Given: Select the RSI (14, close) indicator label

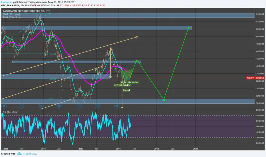Looking at the screenshot, I should (11, 112).
